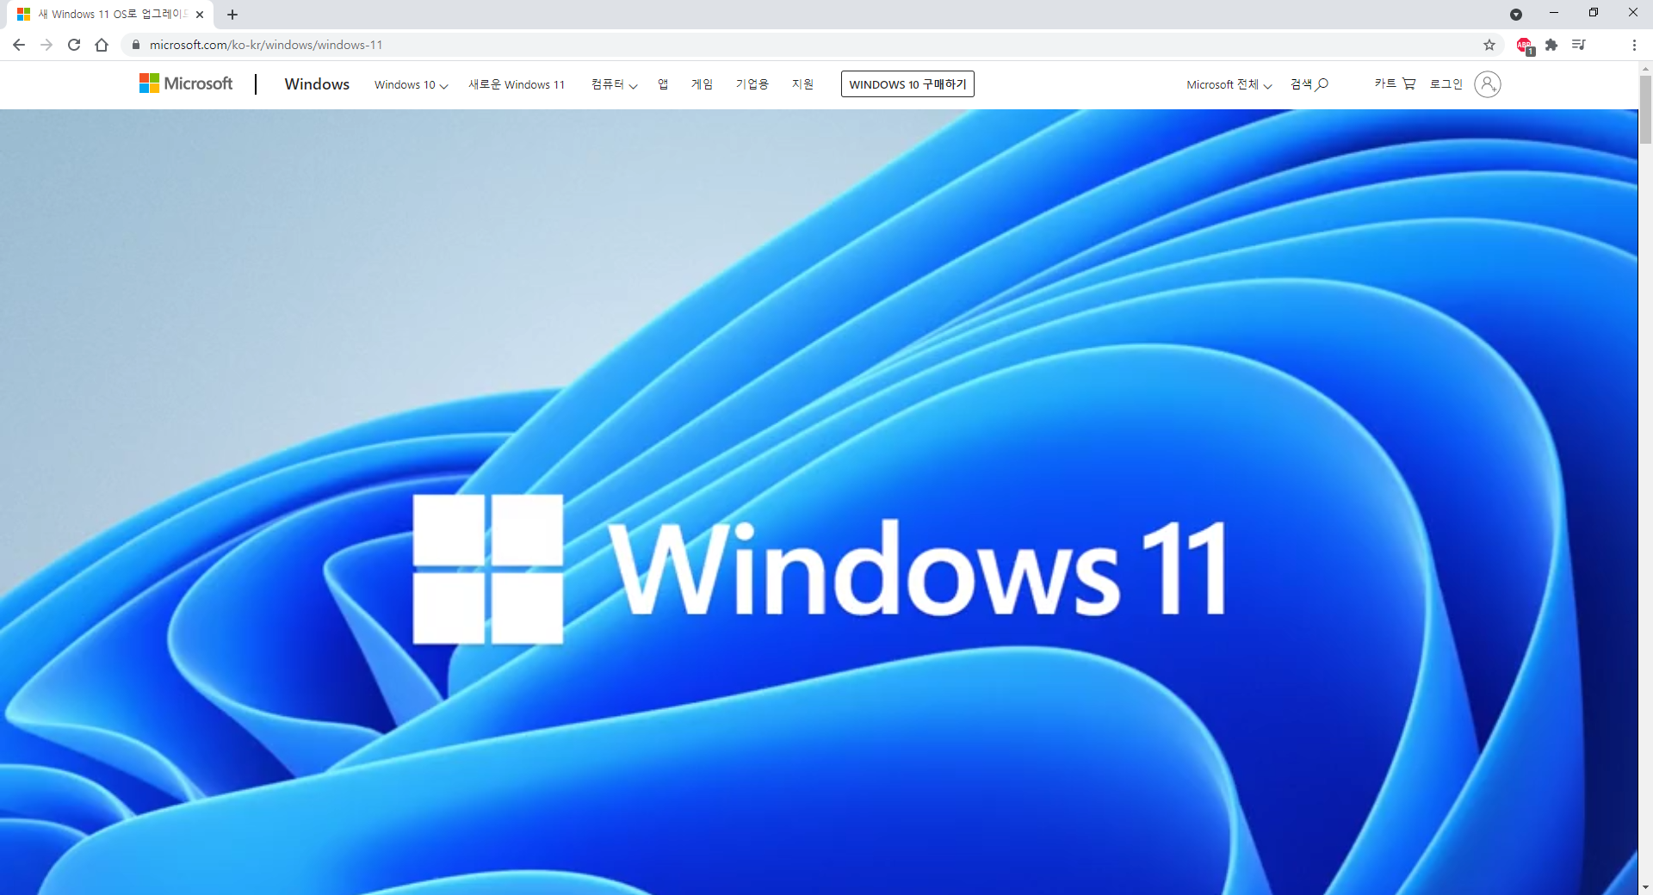The height and width of the screenshot is (895, 1653).
Task: Go back to the previous page
Action: pyautogui.click(x=19, y=45)
